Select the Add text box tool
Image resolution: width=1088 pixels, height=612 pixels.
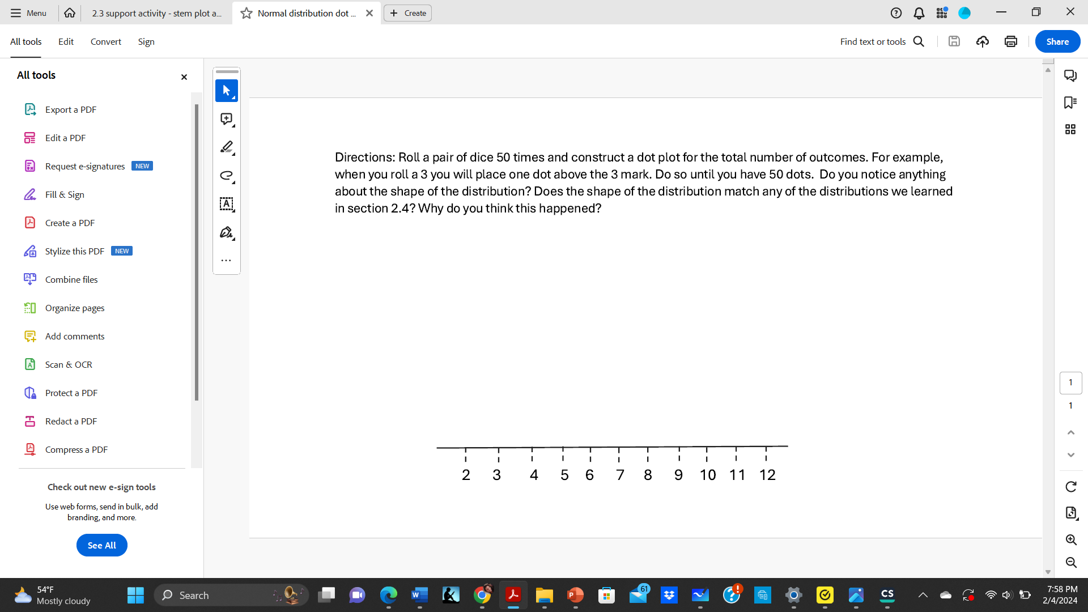tap(226, 204)
